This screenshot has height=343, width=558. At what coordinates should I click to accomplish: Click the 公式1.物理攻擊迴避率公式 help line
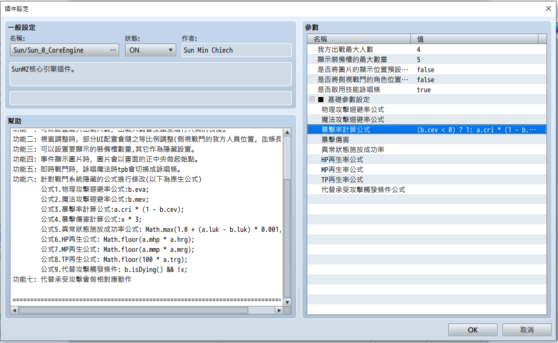(x=95, y=189)
